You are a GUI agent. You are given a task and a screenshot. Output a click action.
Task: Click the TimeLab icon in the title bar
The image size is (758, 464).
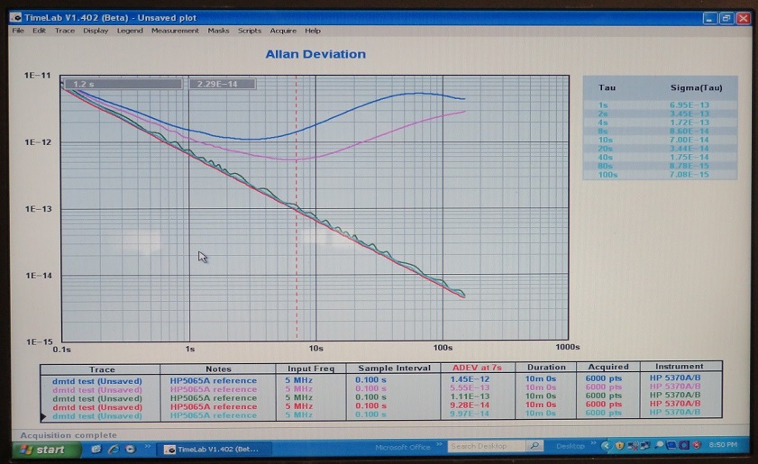click(16, 17)
